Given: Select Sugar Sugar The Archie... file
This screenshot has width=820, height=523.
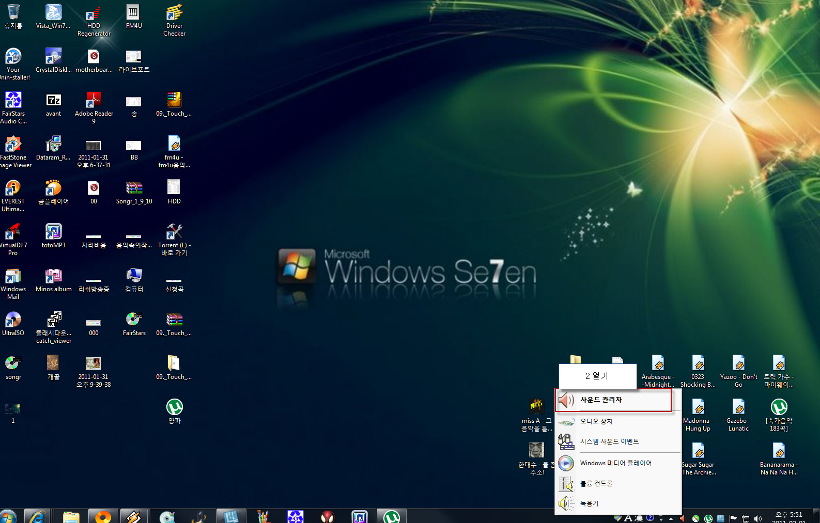Looking at the screenshot, I should [x=698, y=459].
